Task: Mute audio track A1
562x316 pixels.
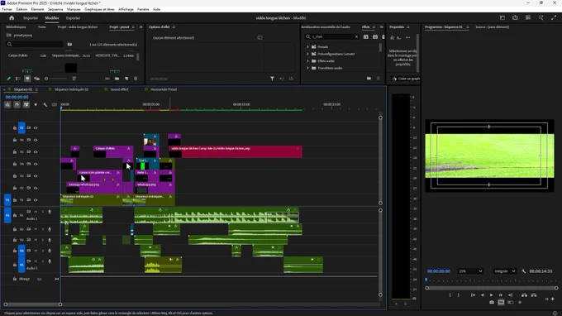Action: coord(36,212)
